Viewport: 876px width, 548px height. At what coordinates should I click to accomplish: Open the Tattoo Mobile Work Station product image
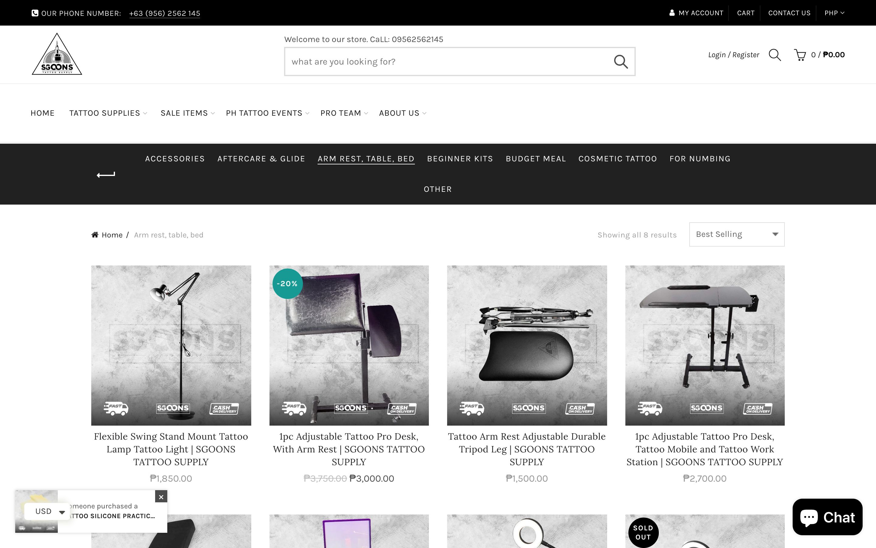tap(705, 345)
